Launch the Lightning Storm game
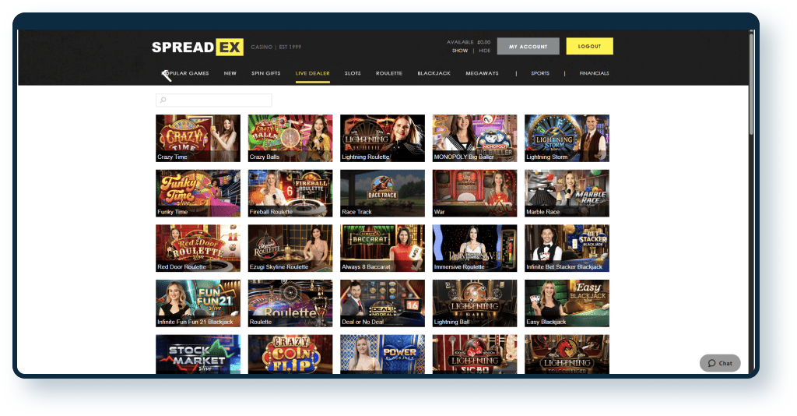This screenshot has height=416, width=797. click(x=567, y=139)
